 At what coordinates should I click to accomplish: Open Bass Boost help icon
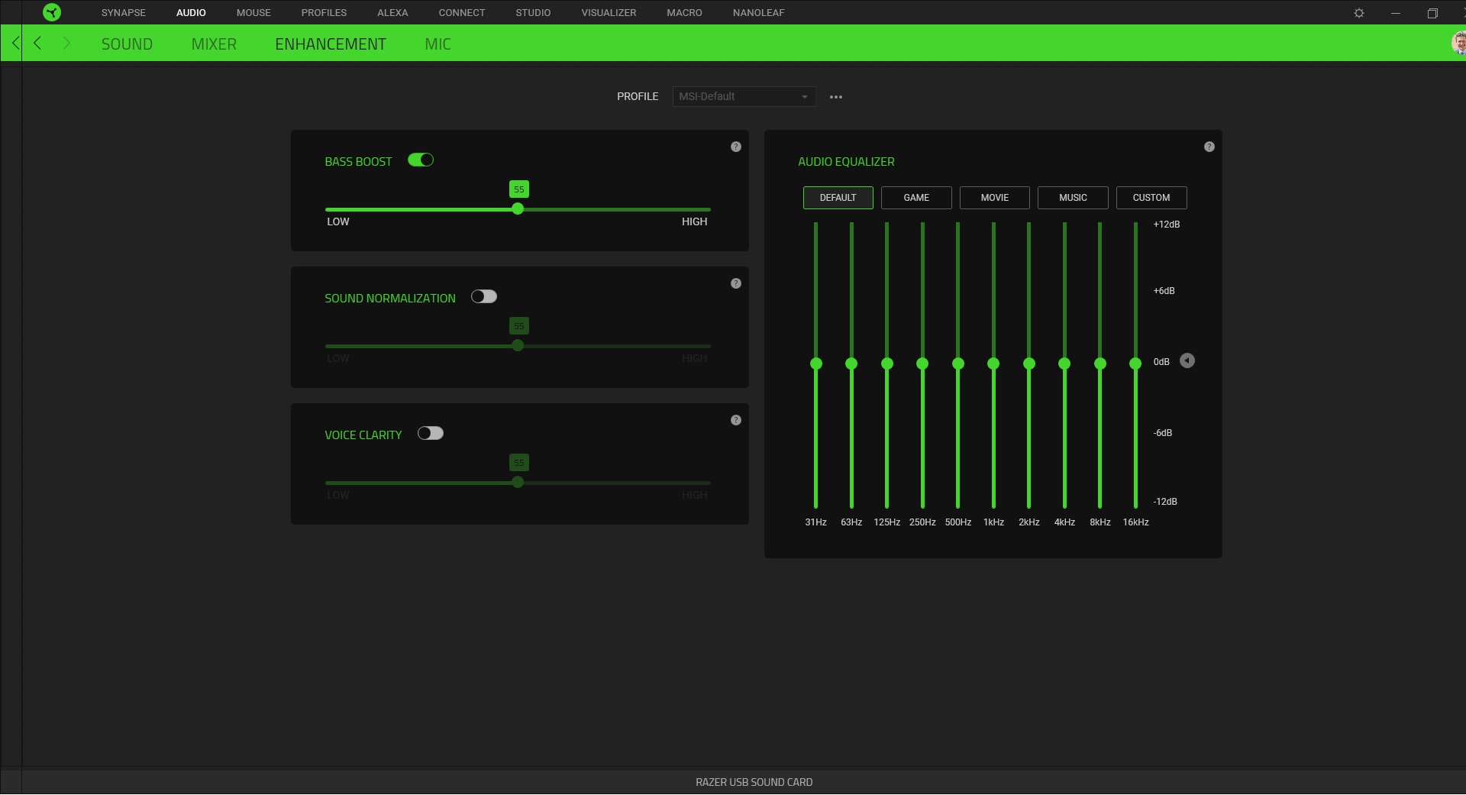coord(736,147)
